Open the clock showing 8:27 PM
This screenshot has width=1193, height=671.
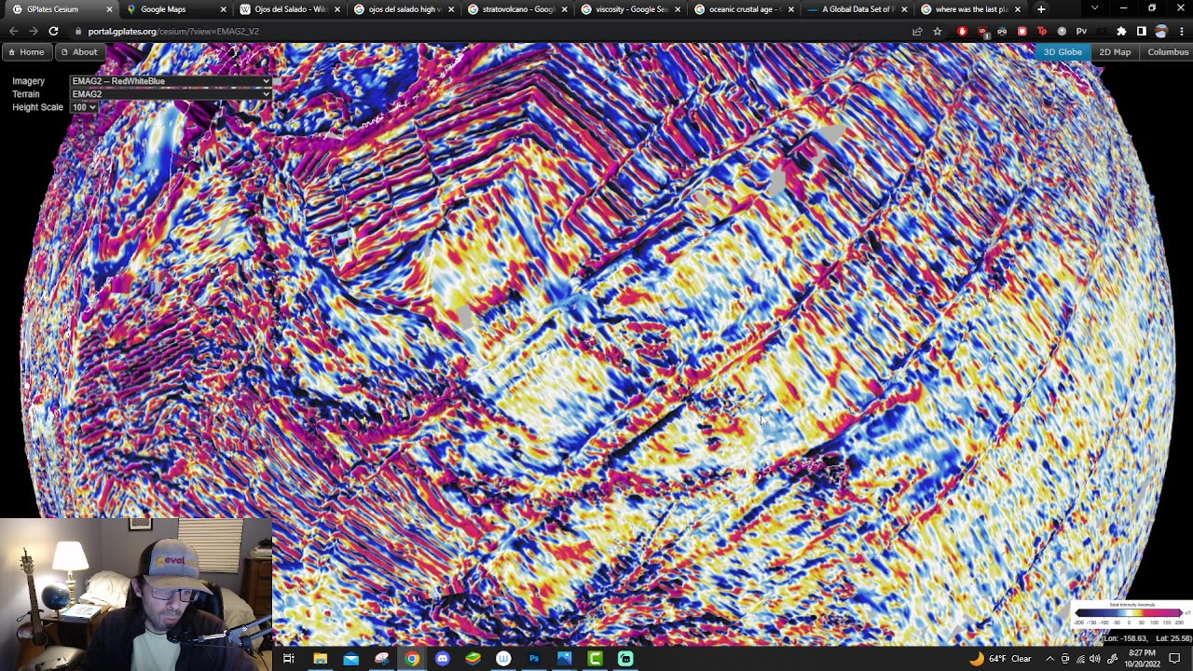1141,659
